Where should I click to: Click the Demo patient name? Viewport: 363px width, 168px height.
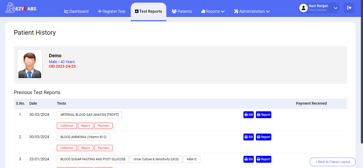(55, 56)
